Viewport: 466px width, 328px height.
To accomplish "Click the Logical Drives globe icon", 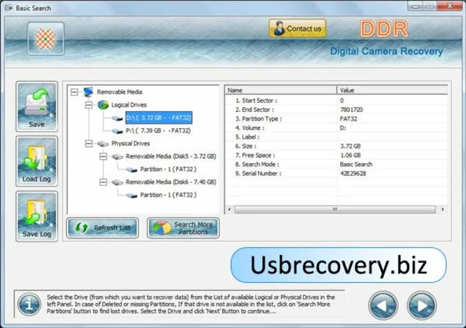I will pos(103,105).
